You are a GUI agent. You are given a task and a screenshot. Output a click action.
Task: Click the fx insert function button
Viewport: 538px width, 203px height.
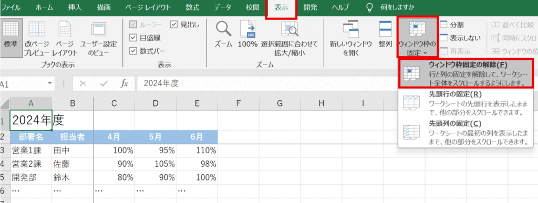pyautogui.click(x=124, y=83)
